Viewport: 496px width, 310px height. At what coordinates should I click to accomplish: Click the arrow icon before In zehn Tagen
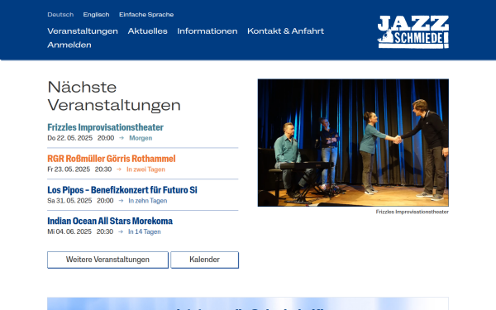121,201
